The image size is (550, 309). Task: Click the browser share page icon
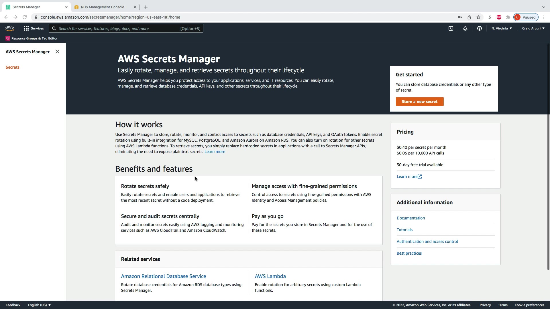[x=469, y=17]
